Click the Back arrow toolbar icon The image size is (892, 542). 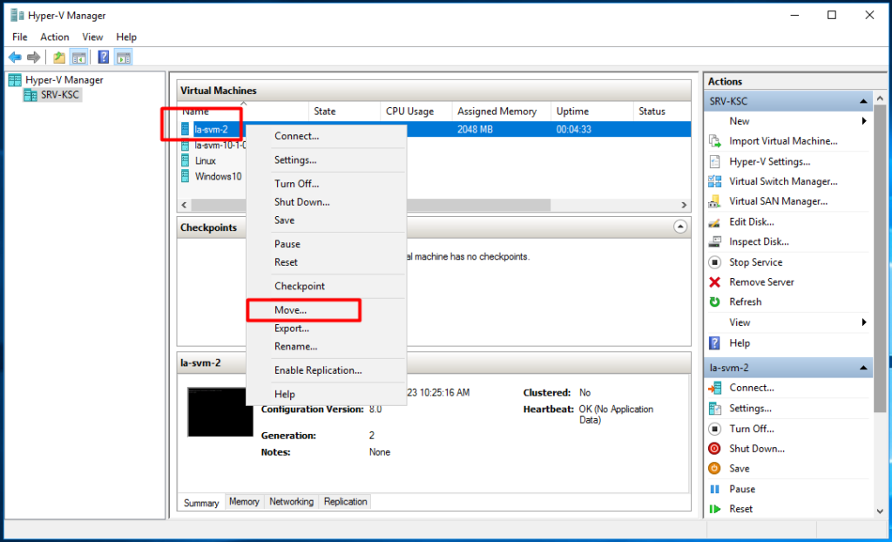click(15, 57)
